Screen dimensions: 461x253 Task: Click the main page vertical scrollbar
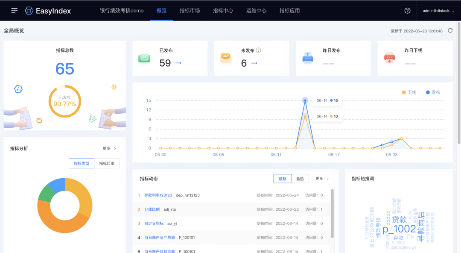tap(459, 82)
